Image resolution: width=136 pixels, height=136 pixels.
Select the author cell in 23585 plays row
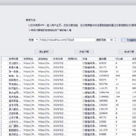[x=90, y=122]
